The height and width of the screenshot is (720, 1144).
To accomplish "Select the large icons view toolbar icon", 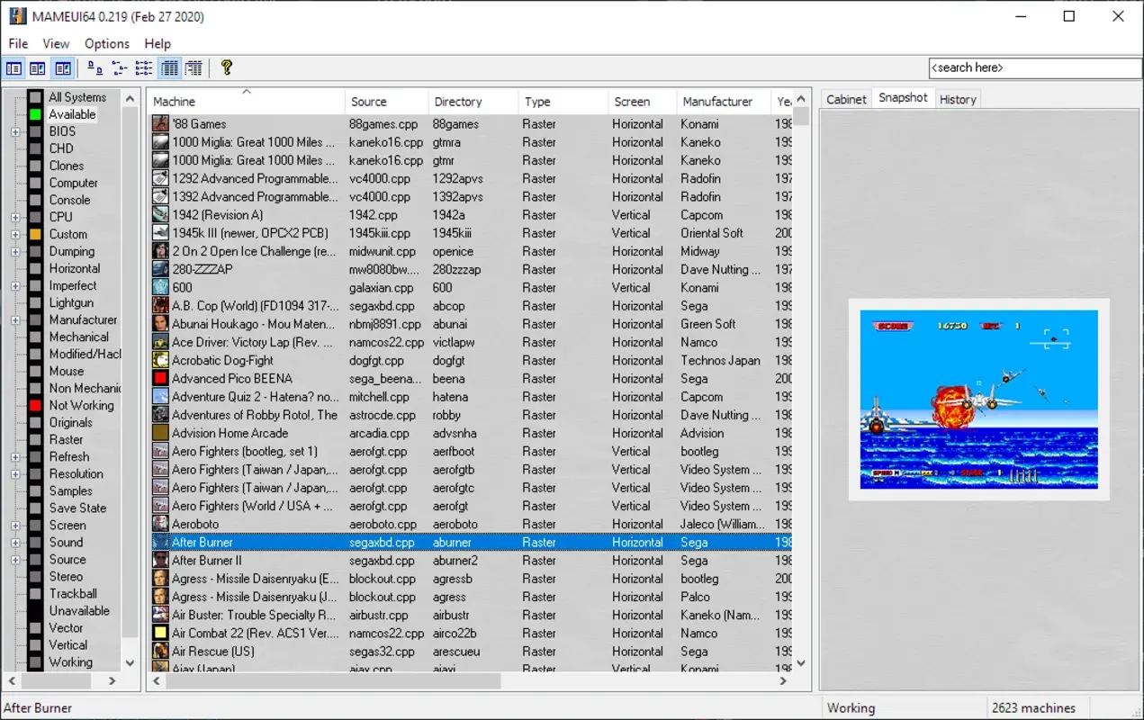I will pyautogui.click(x=94, y=67).
